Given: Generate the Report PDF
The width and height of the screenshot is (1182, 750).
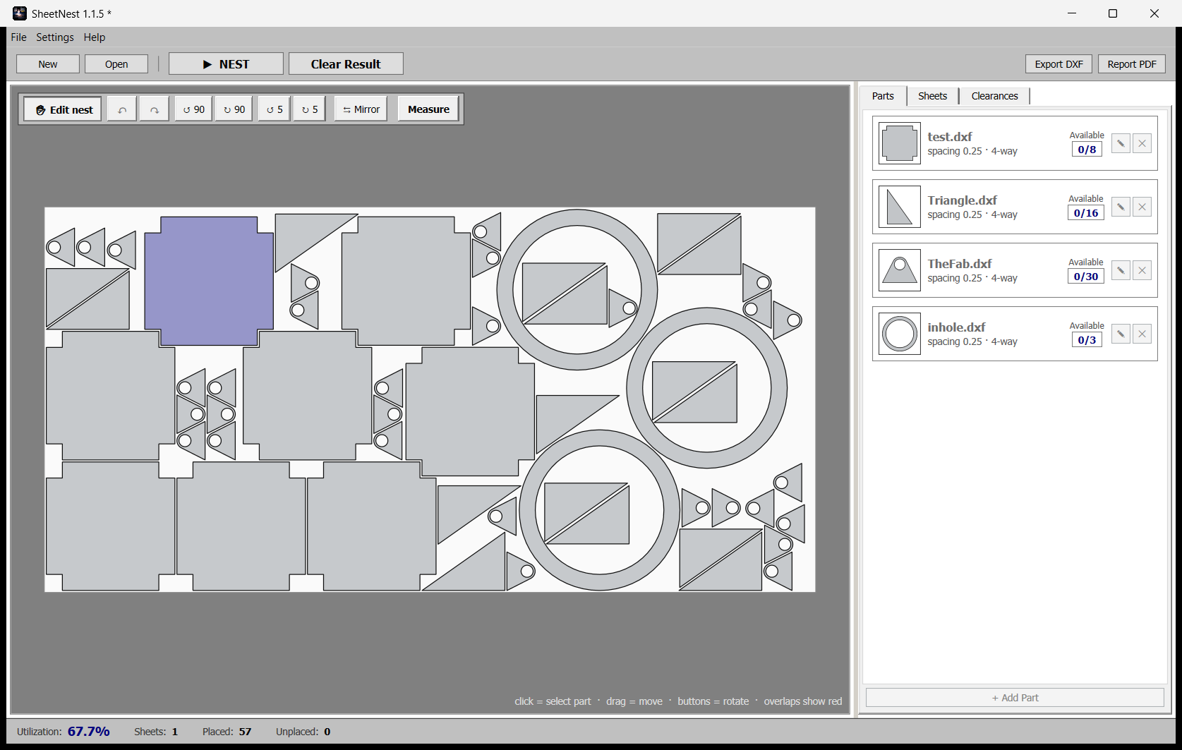Looking at the screenshot, I should (x=1132, y=64).
